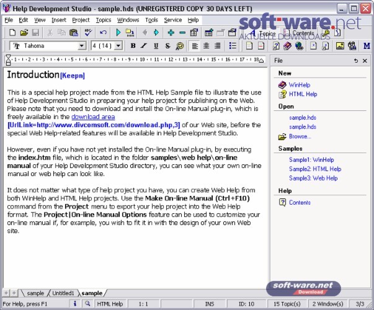This screenshot has width=374, height=310.
Task: Click the right margin marker on the ruler
Action: point(261,61)
